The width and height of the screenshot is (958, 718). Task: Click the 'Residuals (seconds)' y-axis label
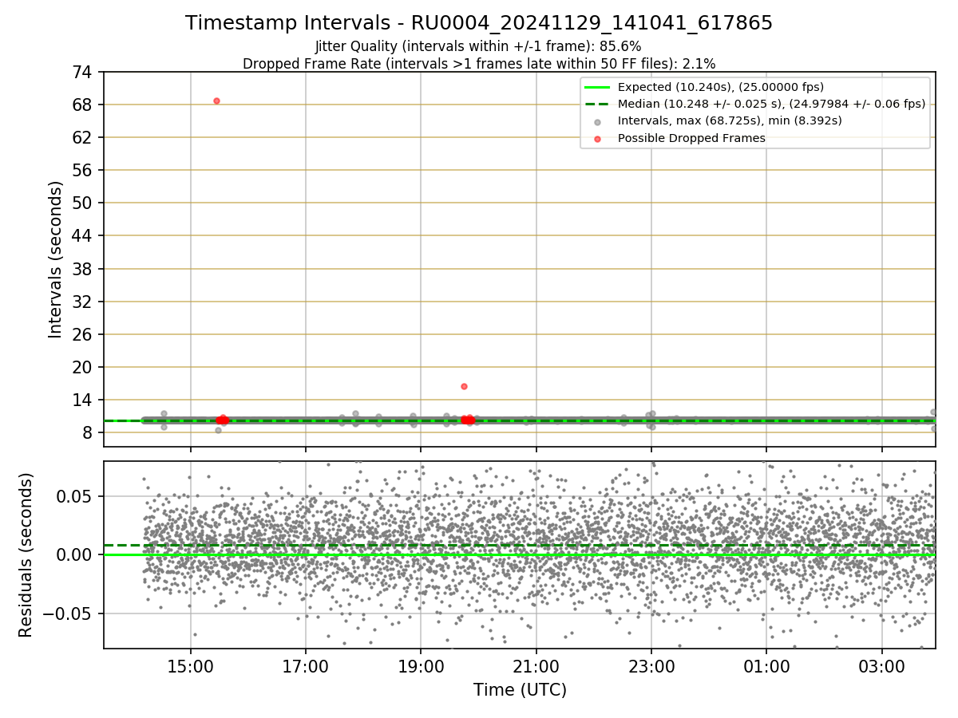26,554
